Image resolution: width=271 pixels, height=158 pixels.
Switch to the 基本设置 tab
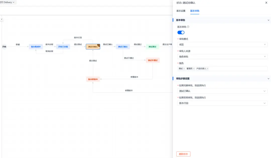[x=181, y=11]
